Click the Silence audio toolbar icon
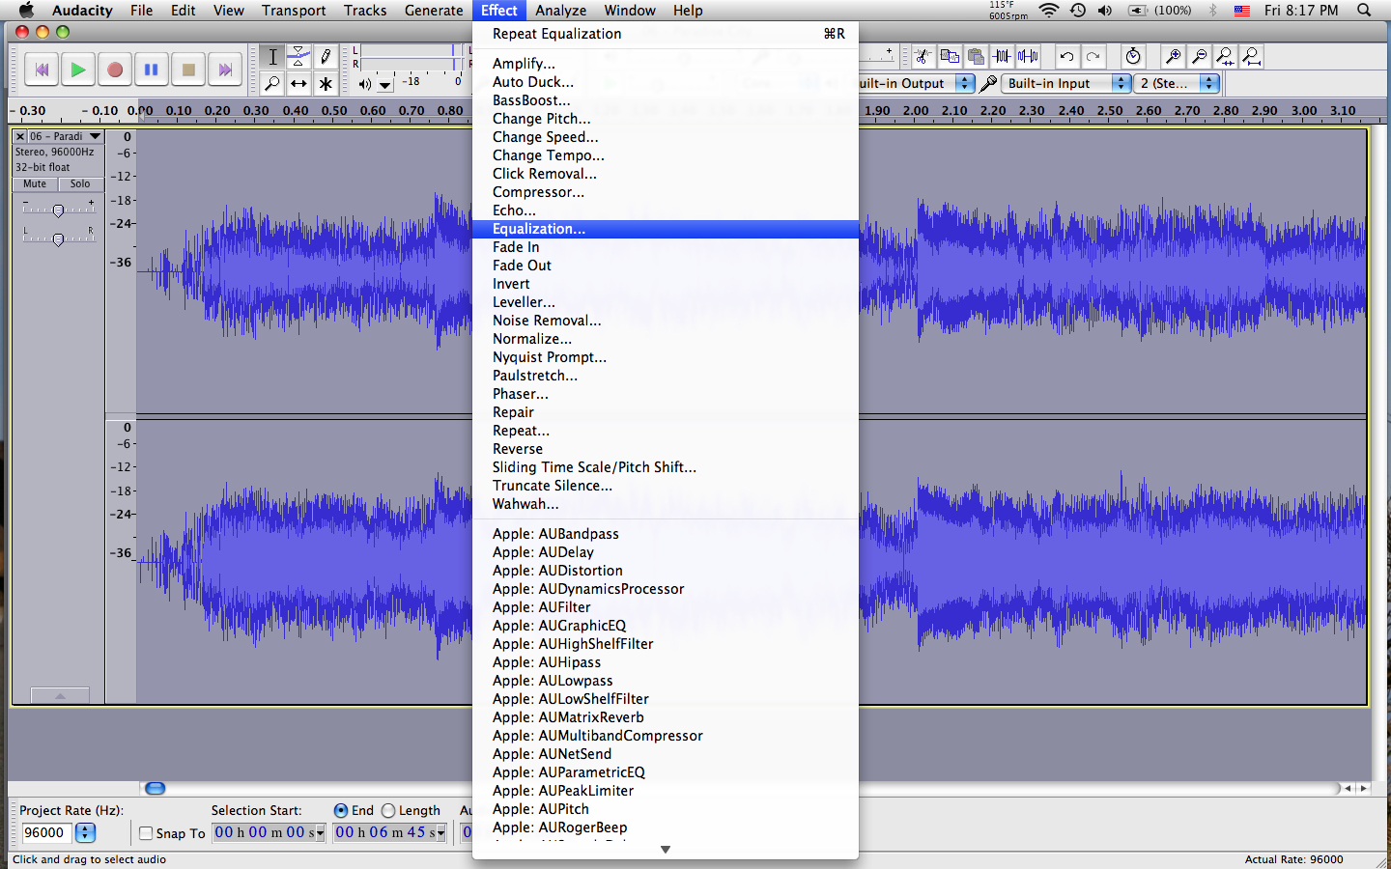1391x869 pixels. (1028, 57)
